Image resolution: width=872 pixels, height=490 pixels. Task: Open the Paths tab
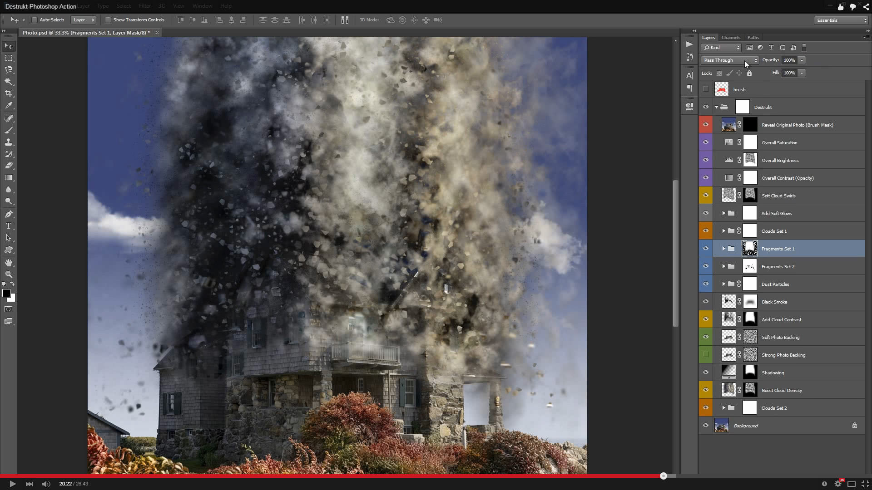click(x=753, y=38)
